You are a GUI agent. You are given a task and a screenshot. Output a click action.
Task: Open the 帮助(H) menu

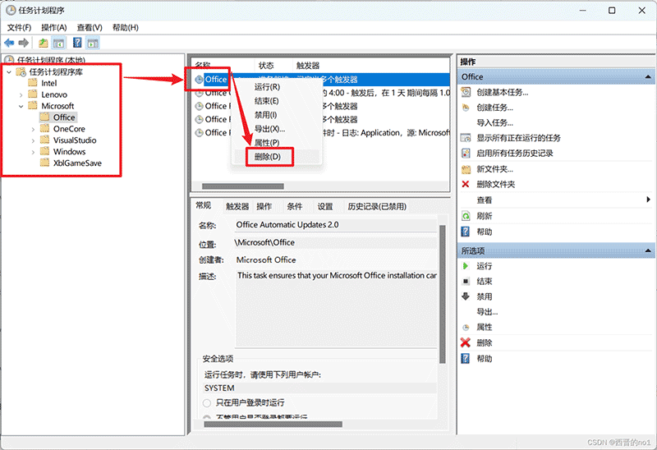[126, 28]
